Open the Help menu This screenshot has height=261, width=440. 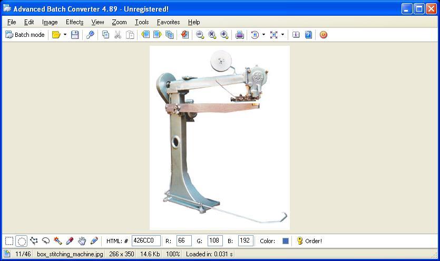coord(194,22)
